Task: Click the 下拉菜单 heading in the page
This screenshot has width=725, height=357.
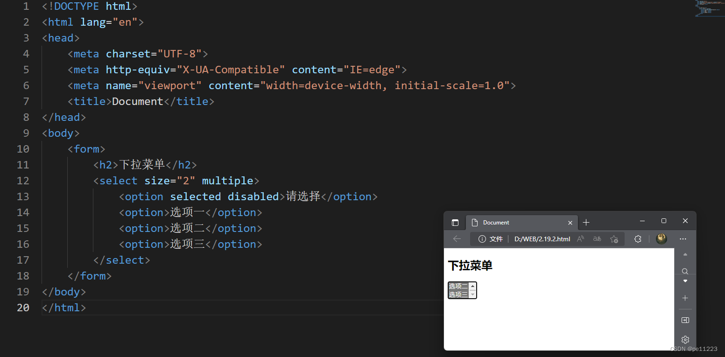Action: [x=470, y=266]
